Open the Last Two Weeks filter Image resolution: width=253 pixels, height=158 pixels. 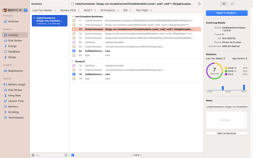[x=44, y=10]
